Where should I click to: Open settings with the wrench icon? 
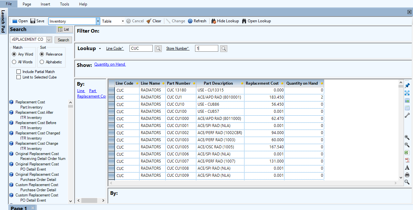[x=407, y=115]
